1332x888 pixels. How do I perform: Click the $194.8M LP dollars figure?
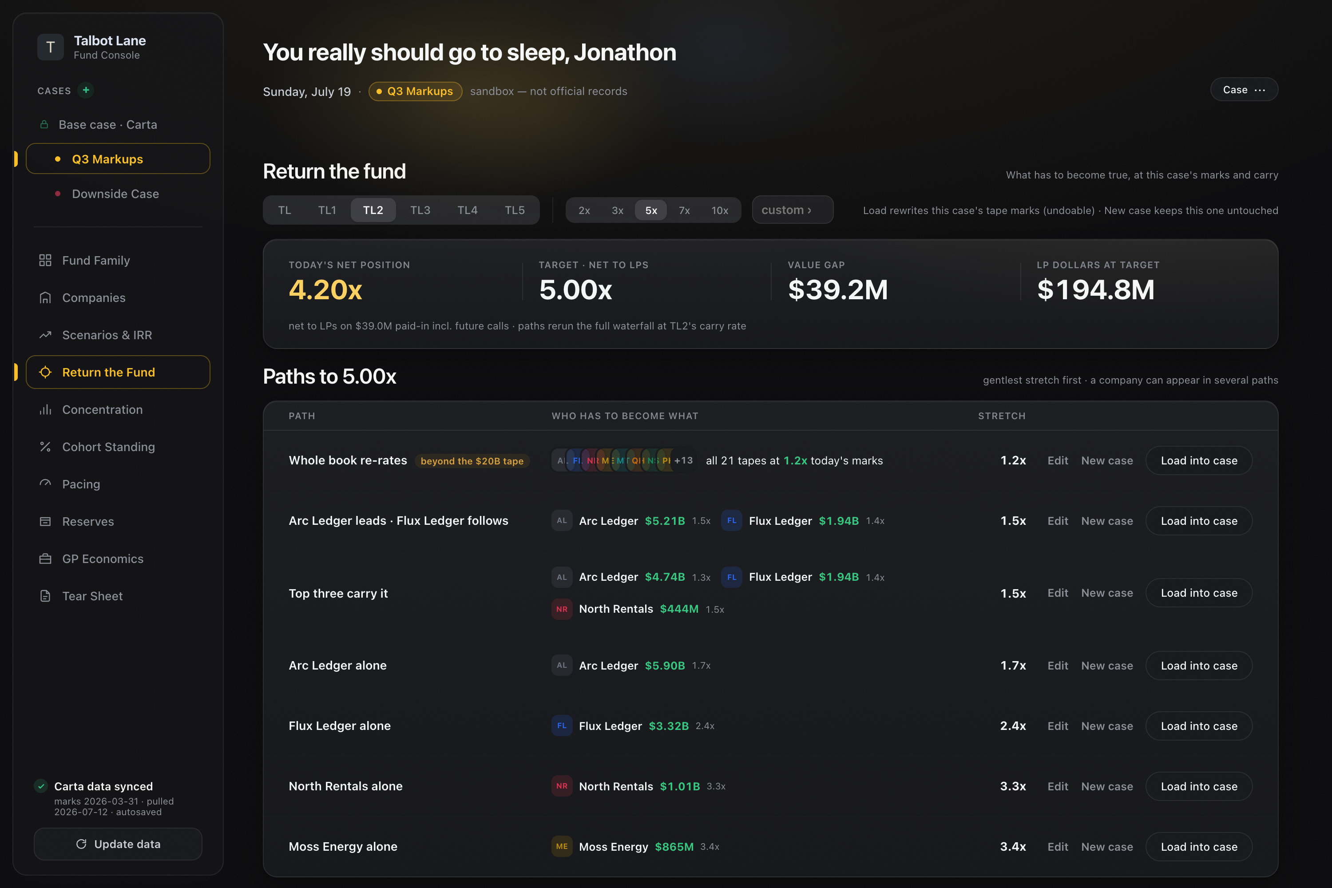click(x=1095, y=290)
